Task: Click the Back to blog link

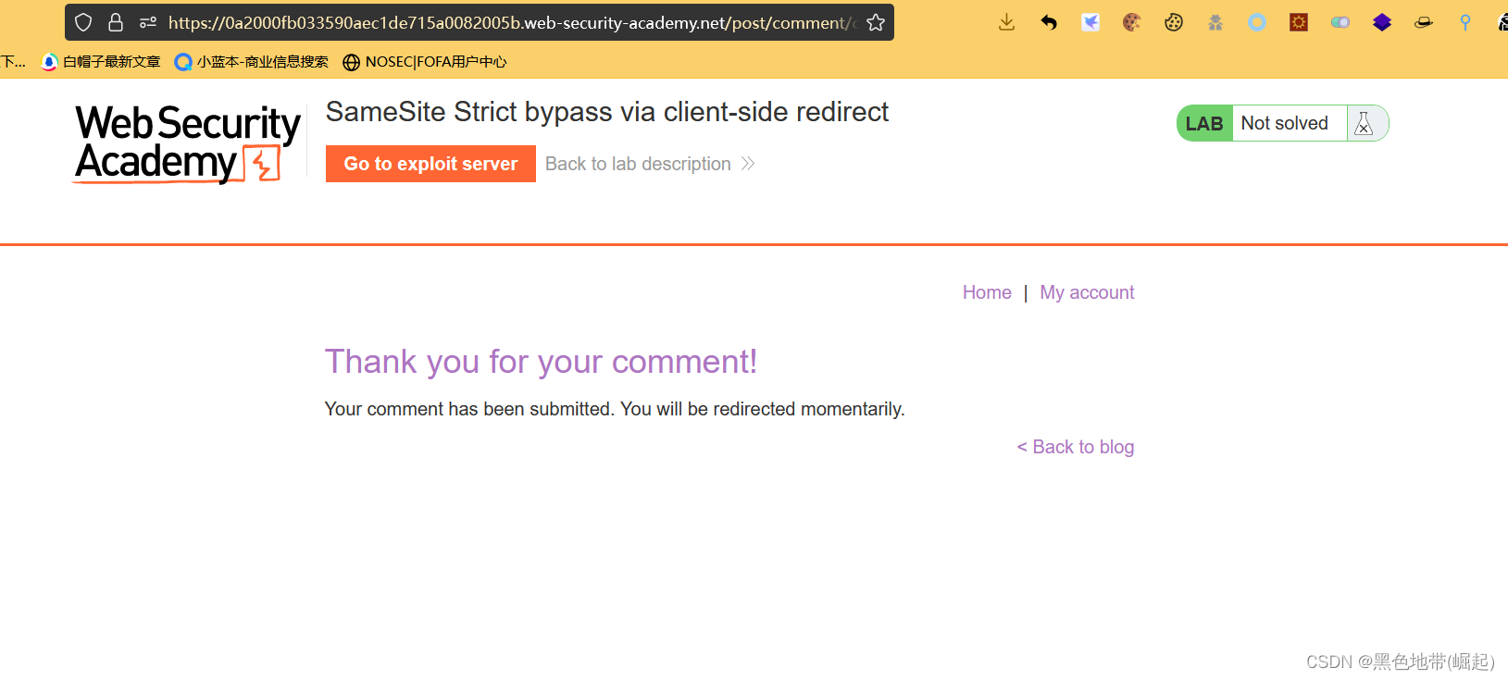Action: 1076,447
